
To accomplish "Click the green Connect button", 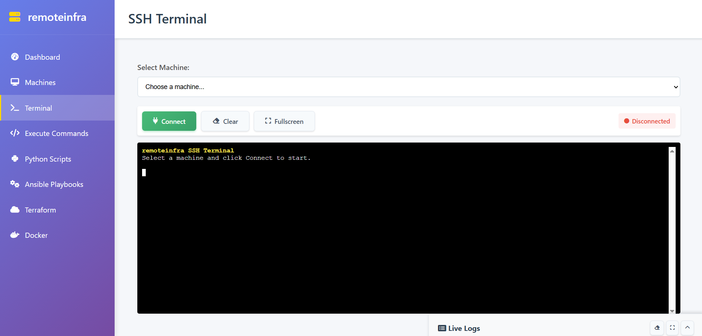I will coord(169,121).
